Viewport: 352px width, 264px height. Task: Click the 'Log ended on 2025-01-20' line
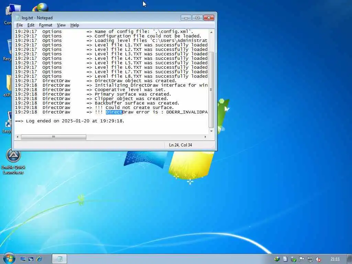tap(69, 121)
